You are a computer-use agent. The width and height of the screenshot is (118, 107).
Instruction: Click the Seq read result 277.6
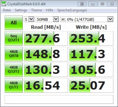[x=46, y=38]
